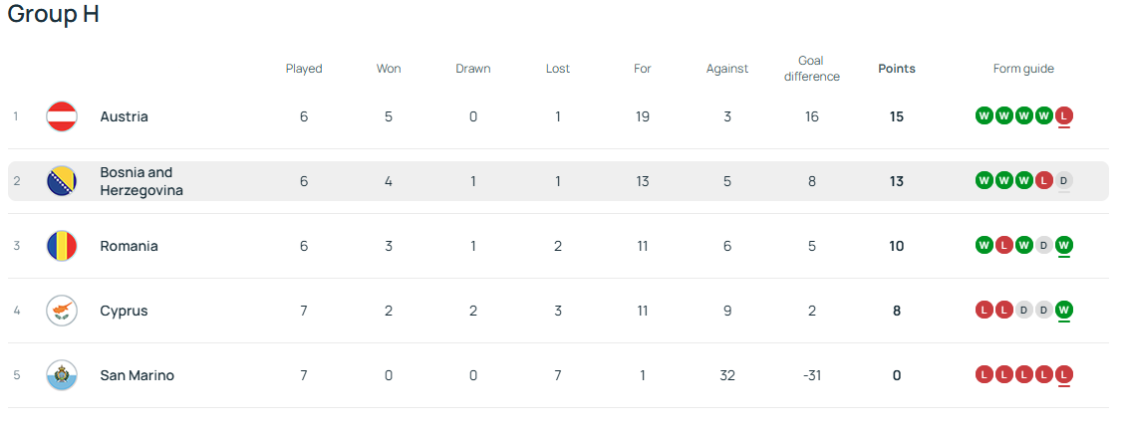Open the Bosnia and Herzegovina team link
The width and height of the screenshot is (1127, 430).
click(x=141, y=181)
